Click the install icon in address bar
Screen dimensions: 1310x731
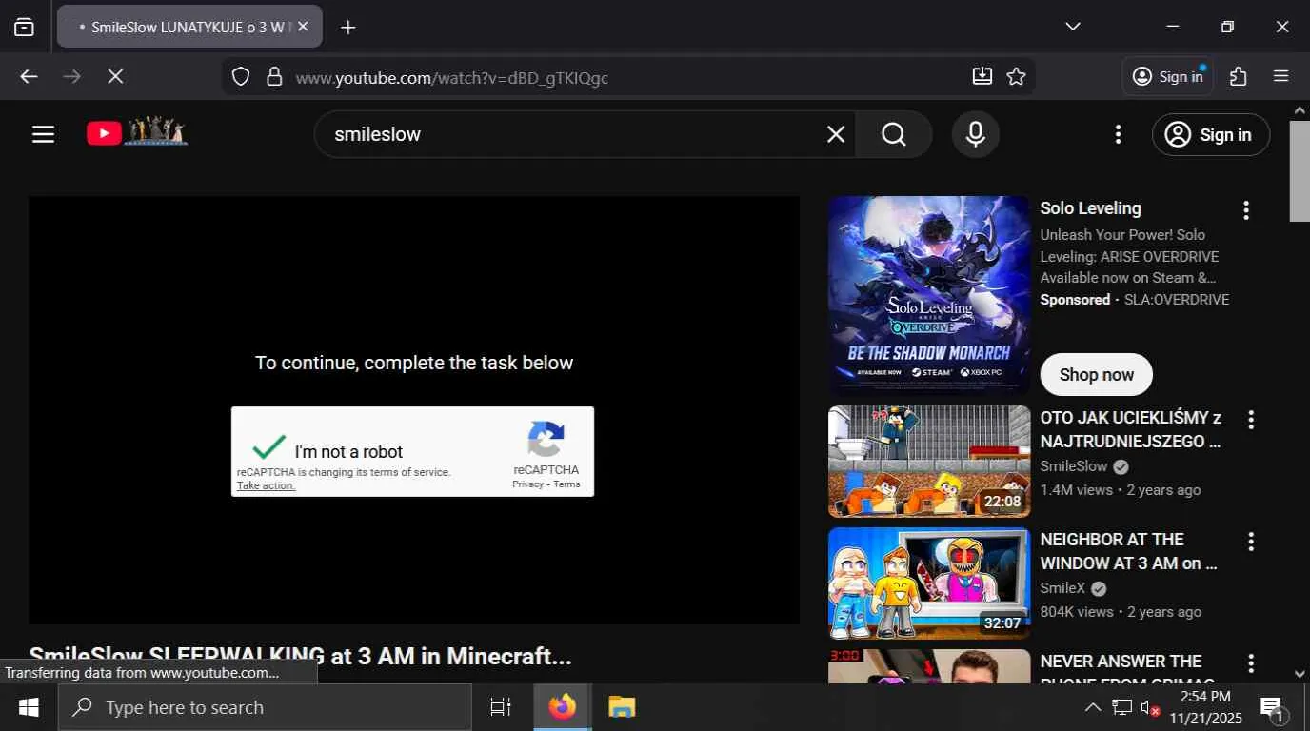click(982, 77)
